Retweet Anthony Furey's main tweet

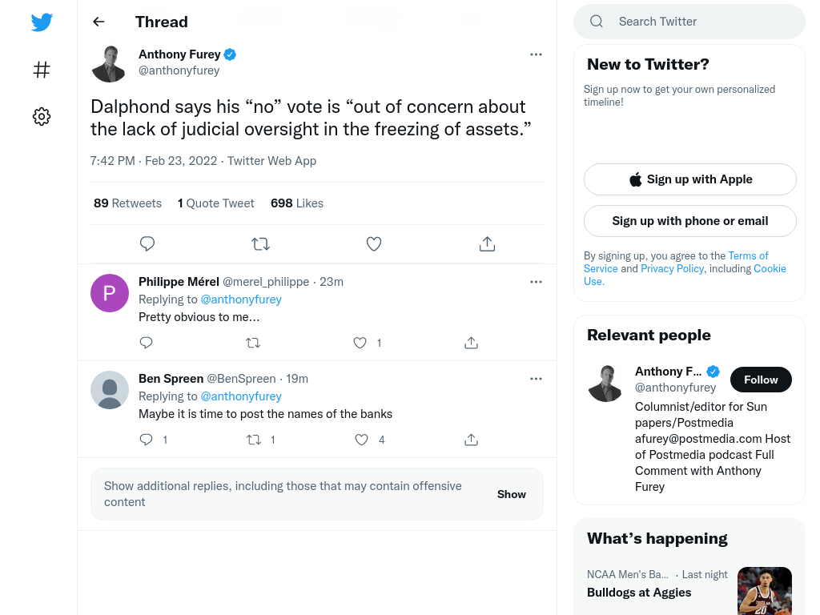260,243
